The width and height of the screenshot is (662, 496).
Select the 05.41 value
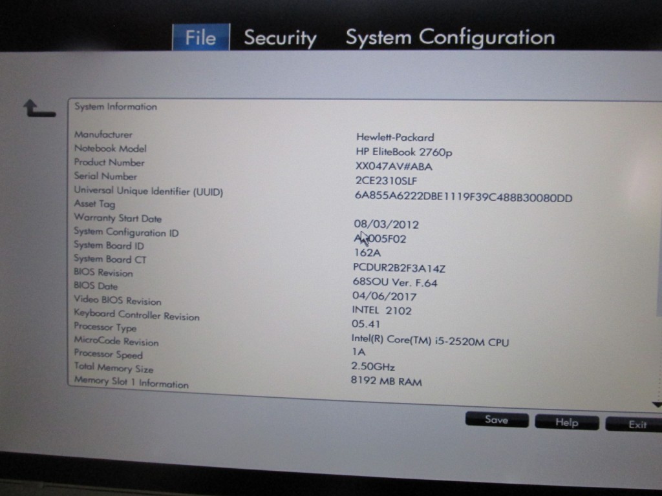pos(366,324)
